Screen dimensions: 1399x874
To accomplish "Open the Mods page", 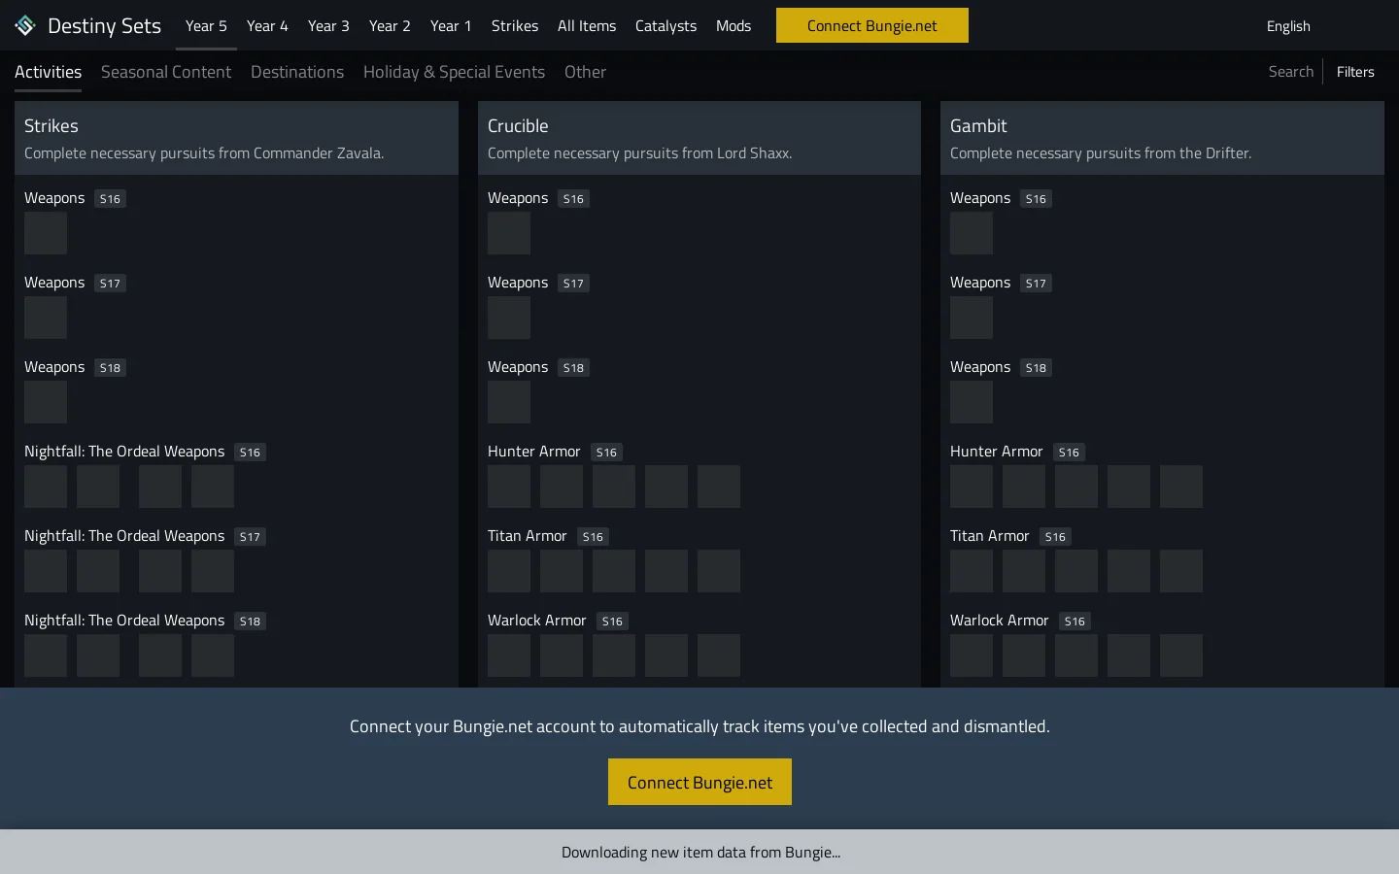I will coord(734,25).
